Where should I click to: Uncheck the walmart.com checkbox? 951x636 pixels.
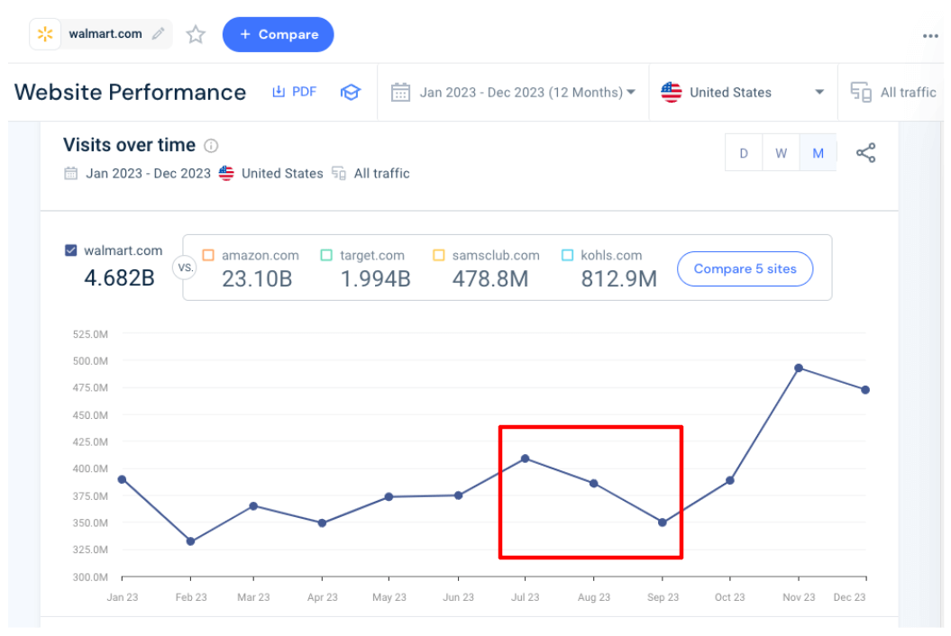coord(71,250)
